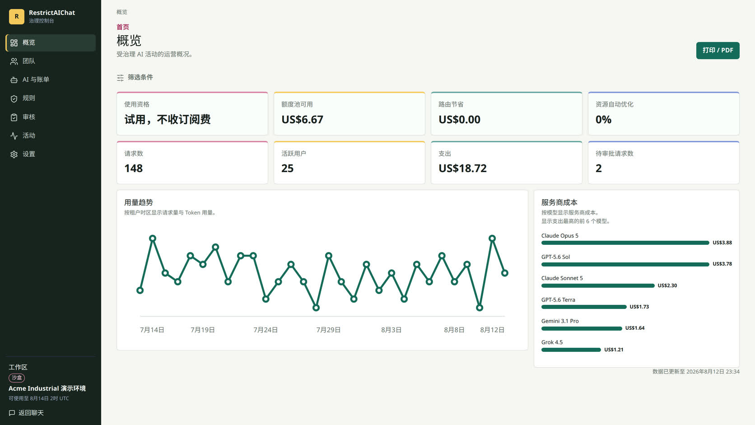Open the AI 与账单 sidebar item
Screen dimensions: 755x425
[x=51, y=79]
